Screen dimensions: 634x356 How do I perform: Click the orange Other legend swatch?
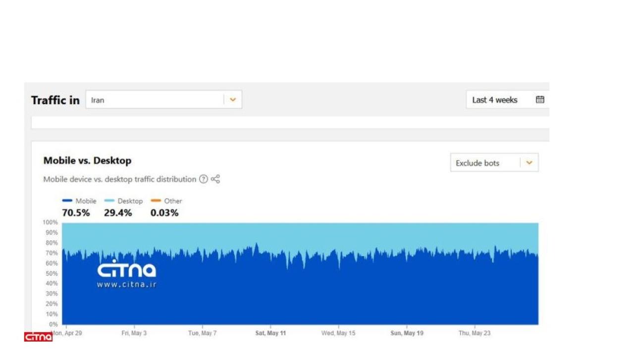[156, 201]
